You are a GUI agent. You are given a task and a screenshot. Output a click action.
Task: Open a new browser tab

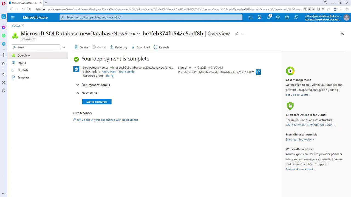click(46, 3)
